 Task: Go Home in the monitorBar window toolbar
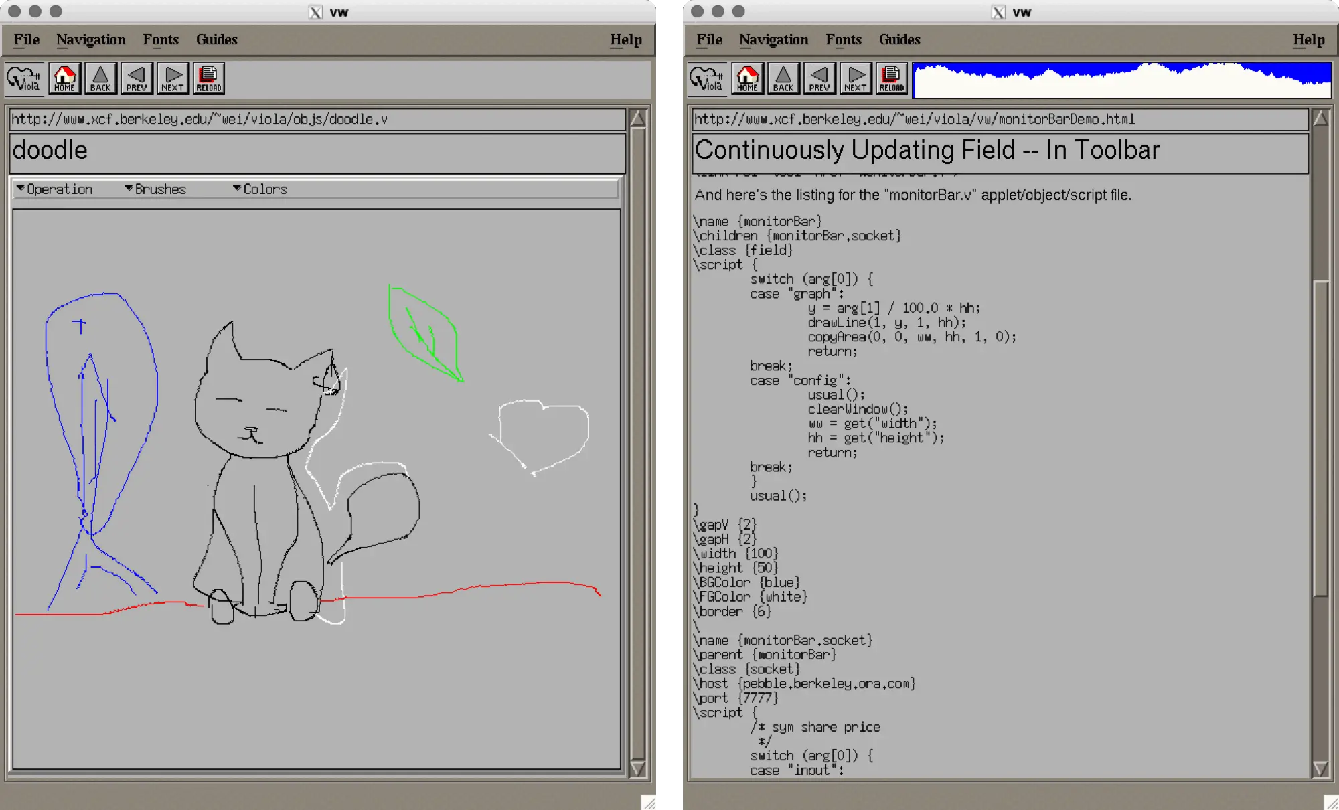pos(748,79)
